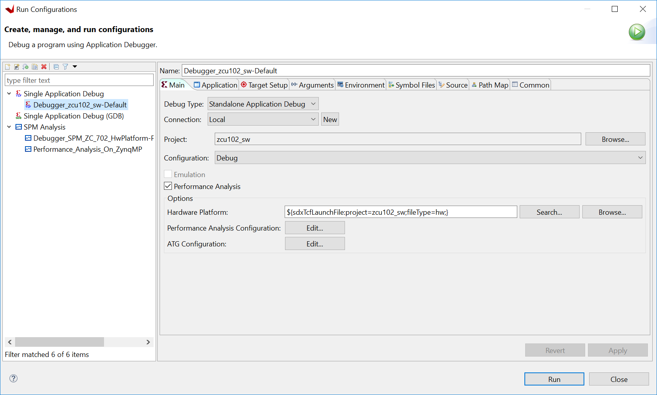Switch to the Target Setup tab

[264, 85]
